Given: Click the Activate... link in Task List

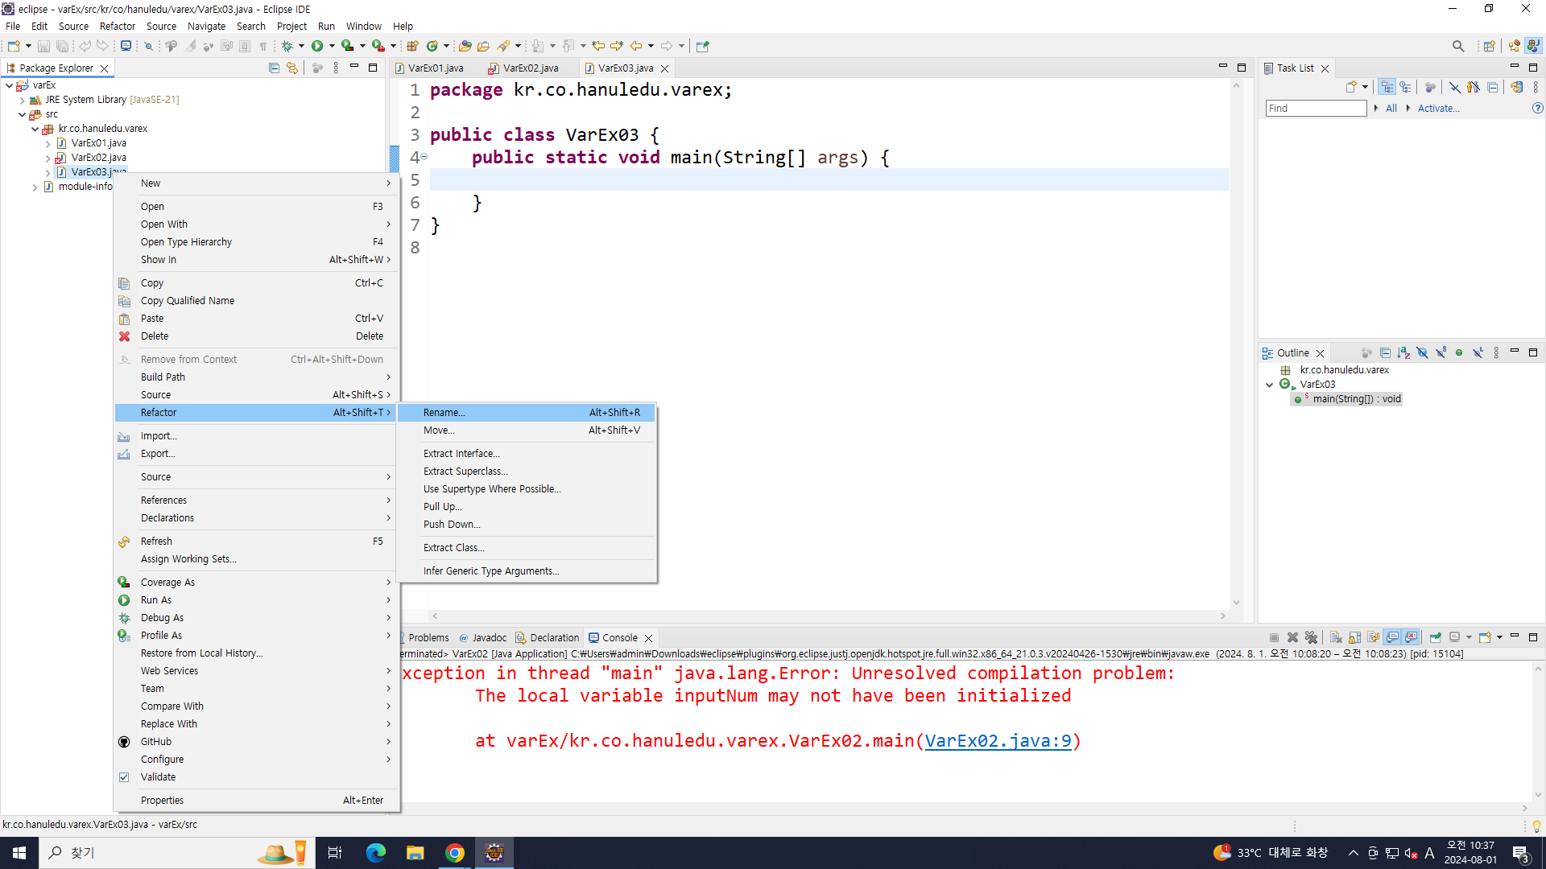Looking at the screenshot, I should (1438, 108).
